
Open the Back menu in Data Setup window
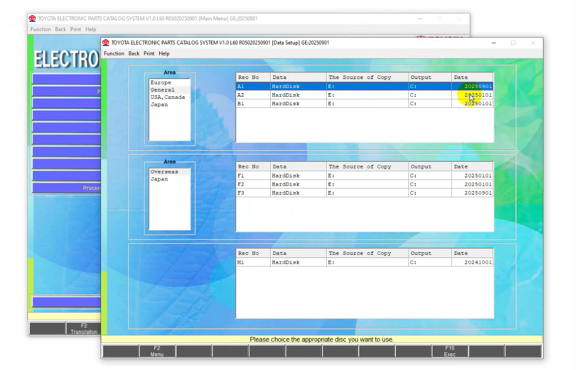click(134, 53)
